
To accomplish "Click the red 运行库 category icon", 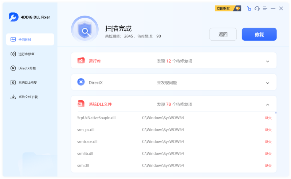I will [x=81, y=61].
